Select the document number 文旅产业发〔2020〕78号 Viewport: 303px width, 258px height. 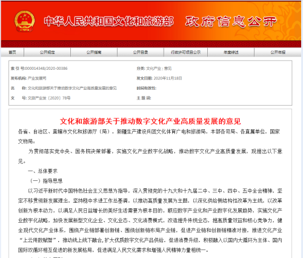tap(49, 98)
